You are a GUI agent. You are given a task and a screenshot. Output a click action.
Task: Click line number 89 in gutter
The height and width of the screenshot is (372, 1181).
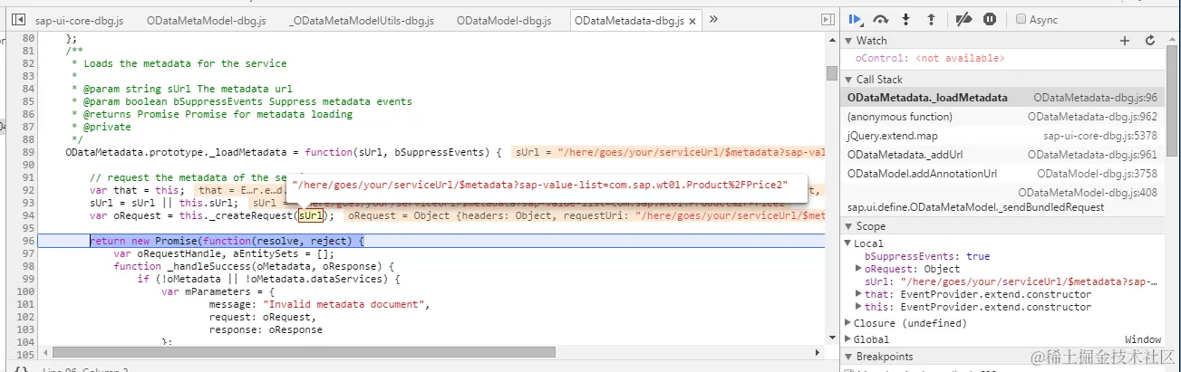28,152
